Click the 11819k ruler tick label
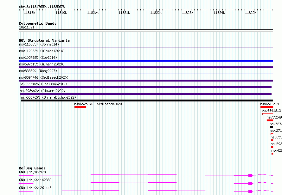282x195 pixels. [x=61, y=13]
